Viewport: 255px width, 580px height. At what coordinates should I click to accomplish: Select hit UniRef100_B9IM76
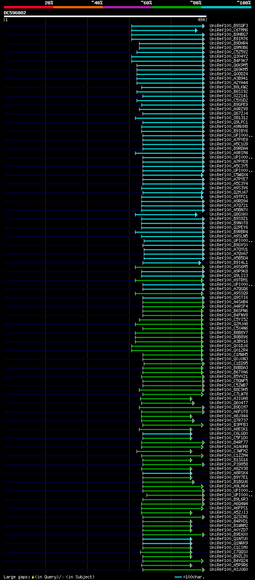click(x=229, y=39)
